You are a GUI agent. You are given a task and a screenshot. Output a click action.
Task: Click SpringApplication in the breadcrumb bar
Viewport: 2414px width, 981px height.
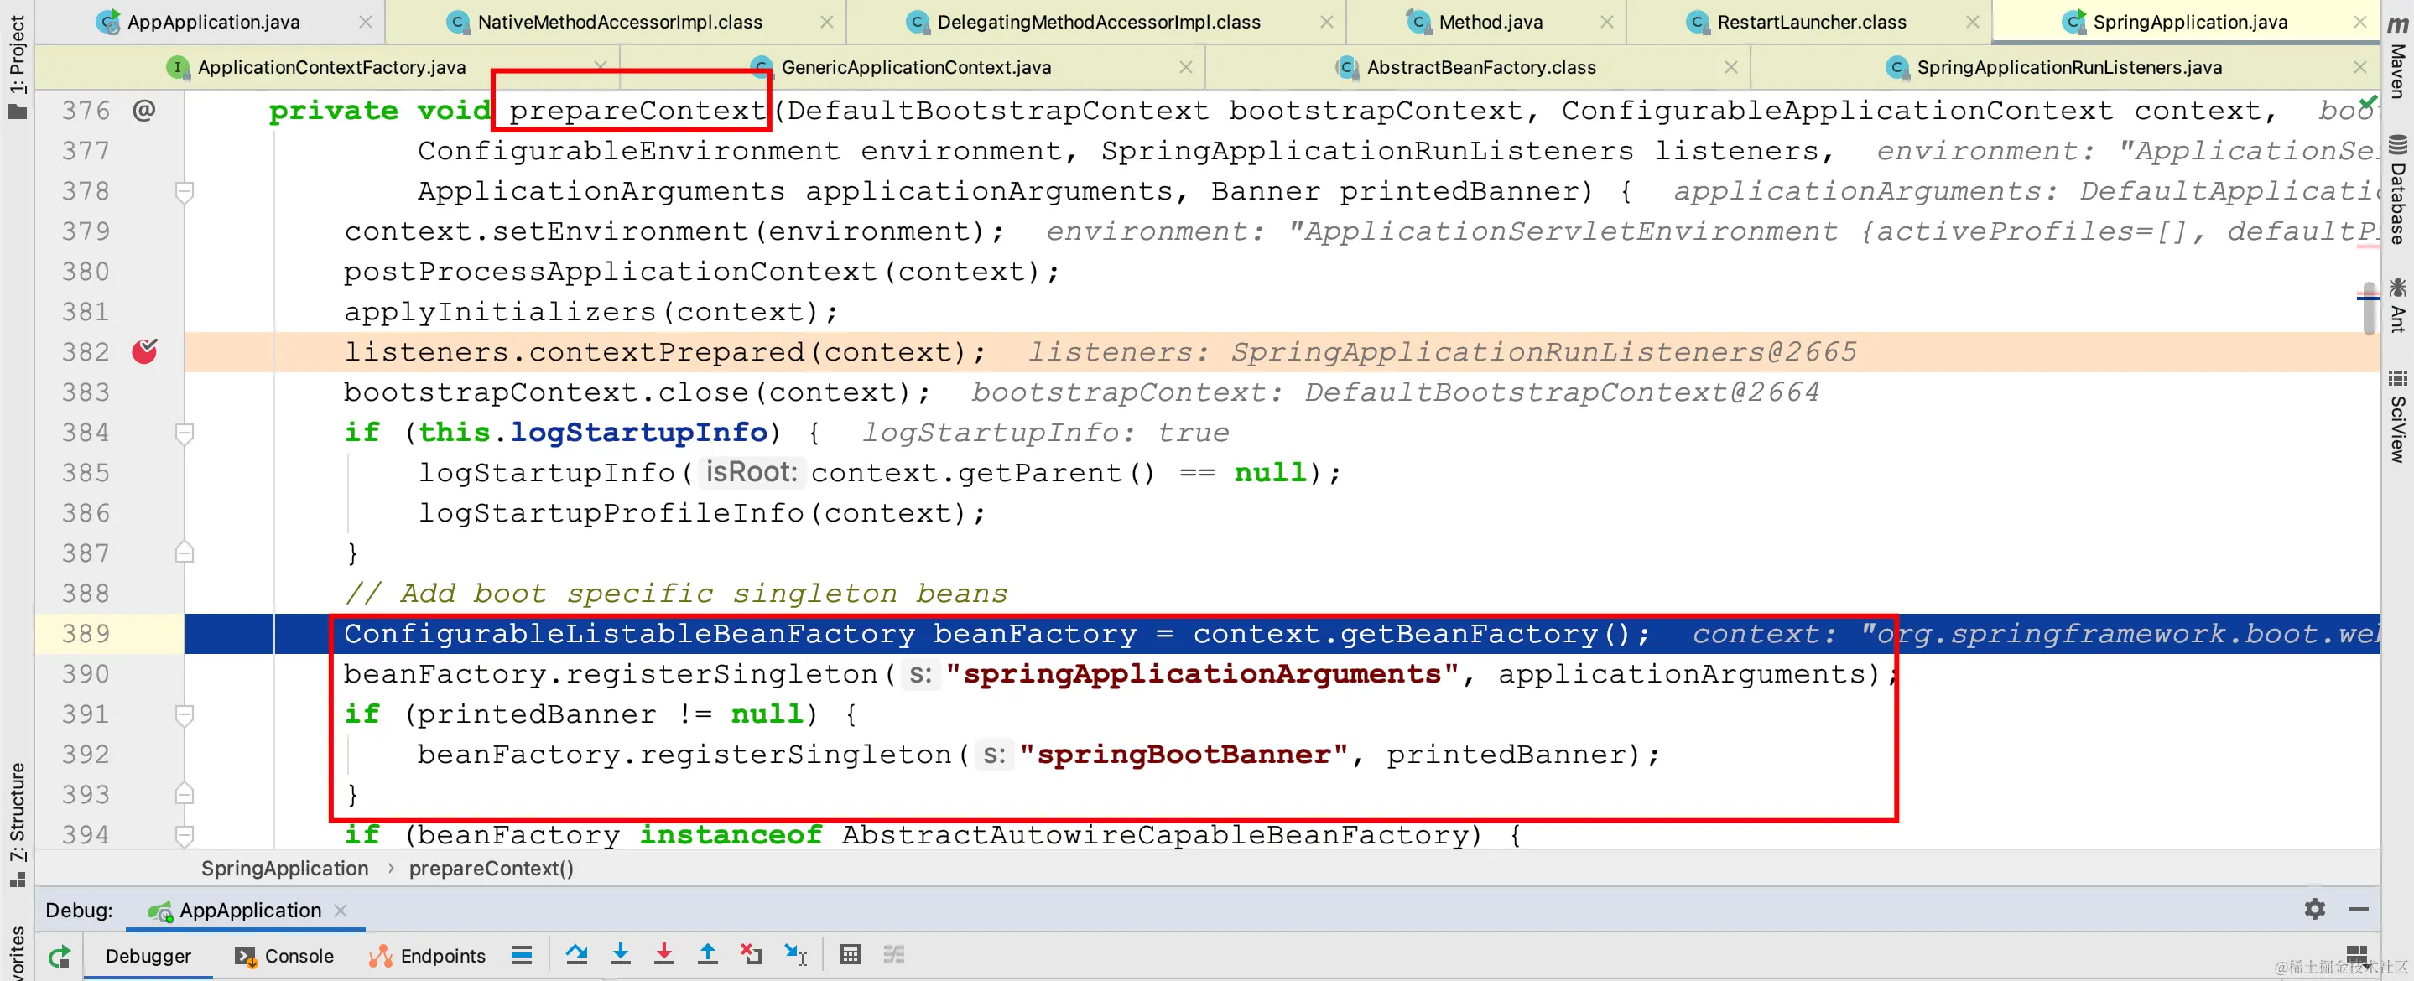(284, 868)
